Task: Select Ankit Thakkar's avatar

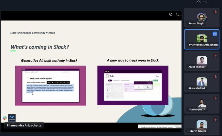Action: [x=202, y=60]
